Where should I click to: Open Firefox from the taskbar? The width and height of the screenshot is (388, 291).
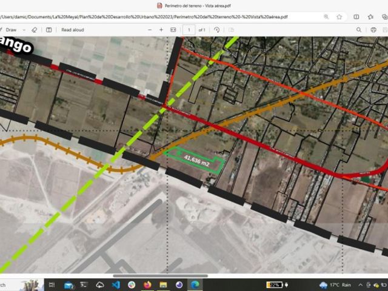pyautogui.click(x=147, y=285)
